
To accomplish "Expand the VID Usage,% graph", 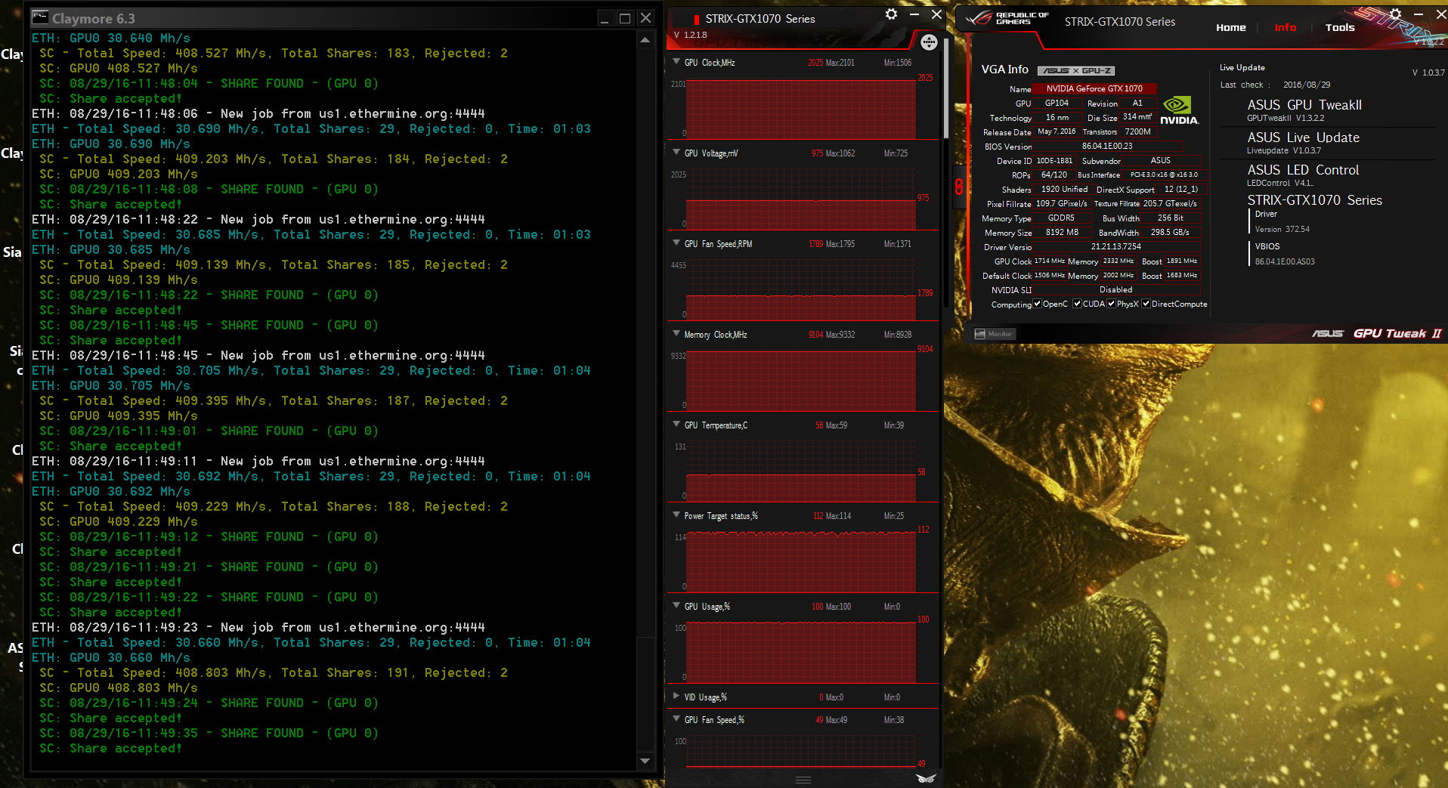I will tap(676, 697).
